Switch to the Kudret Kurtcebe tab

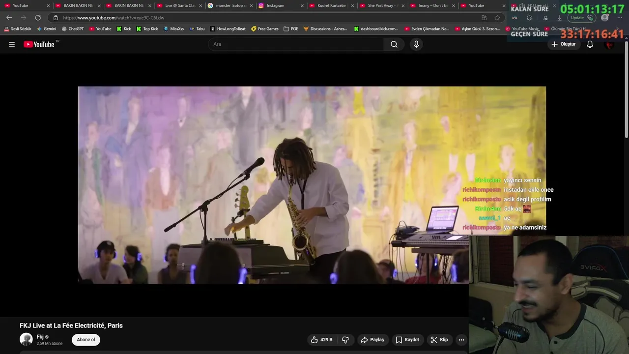[331, 5]
